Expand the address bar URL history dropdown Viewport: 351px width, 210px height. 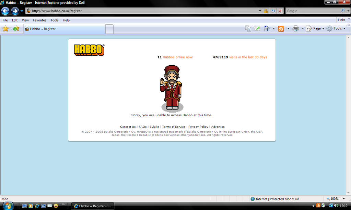[x=260, y=11]
